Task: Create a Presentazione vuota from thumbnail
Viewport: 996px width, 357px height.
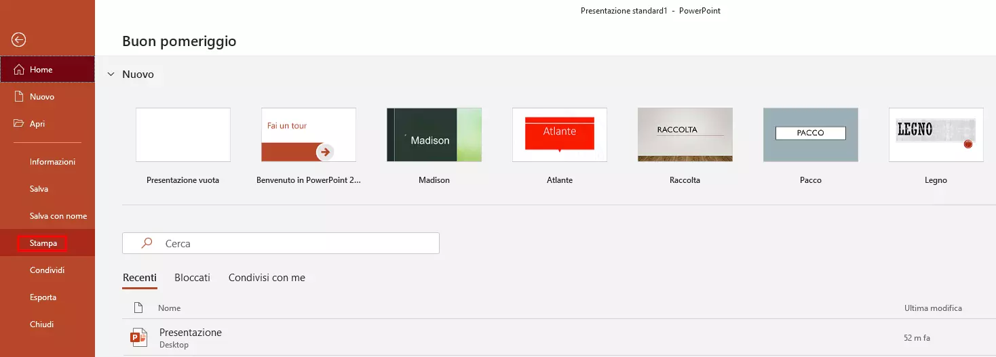Action: pyautogui.click(x=183, y=135)
